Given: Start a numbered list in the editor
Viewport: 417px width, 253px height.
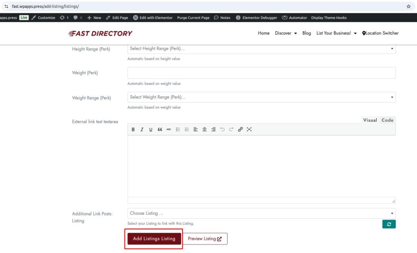Looking at the screenshot, I should point(187,130).
